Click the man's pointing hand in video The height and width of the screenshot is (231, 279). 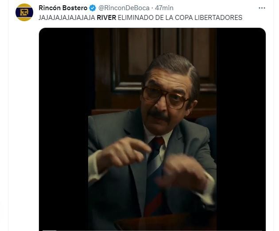pos(124,153)
